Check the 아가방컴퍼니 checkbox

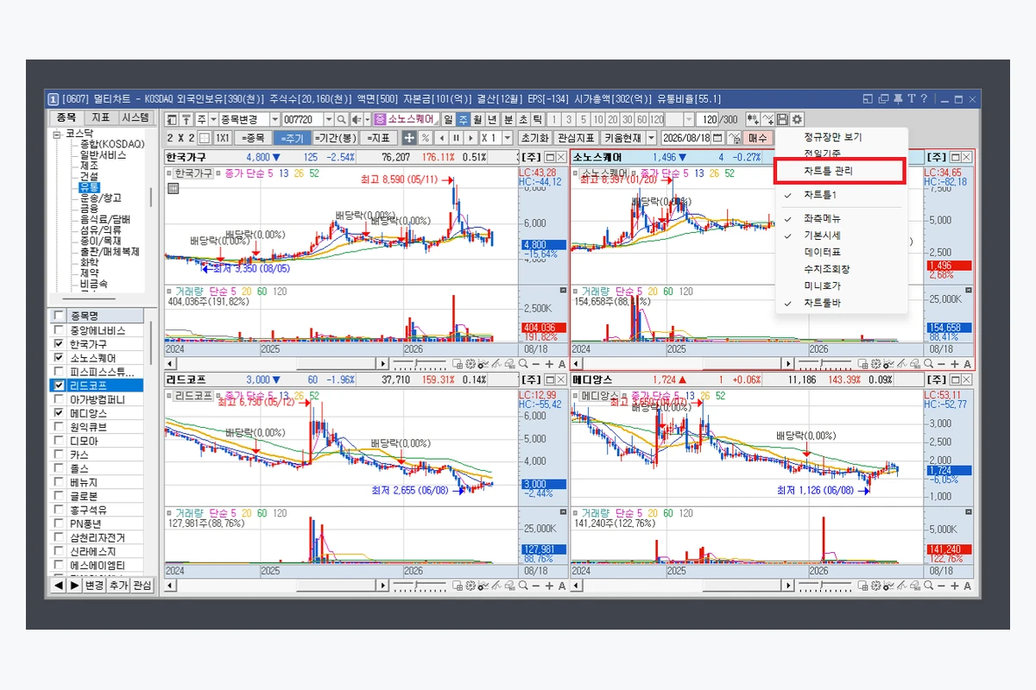pos(59,399)
